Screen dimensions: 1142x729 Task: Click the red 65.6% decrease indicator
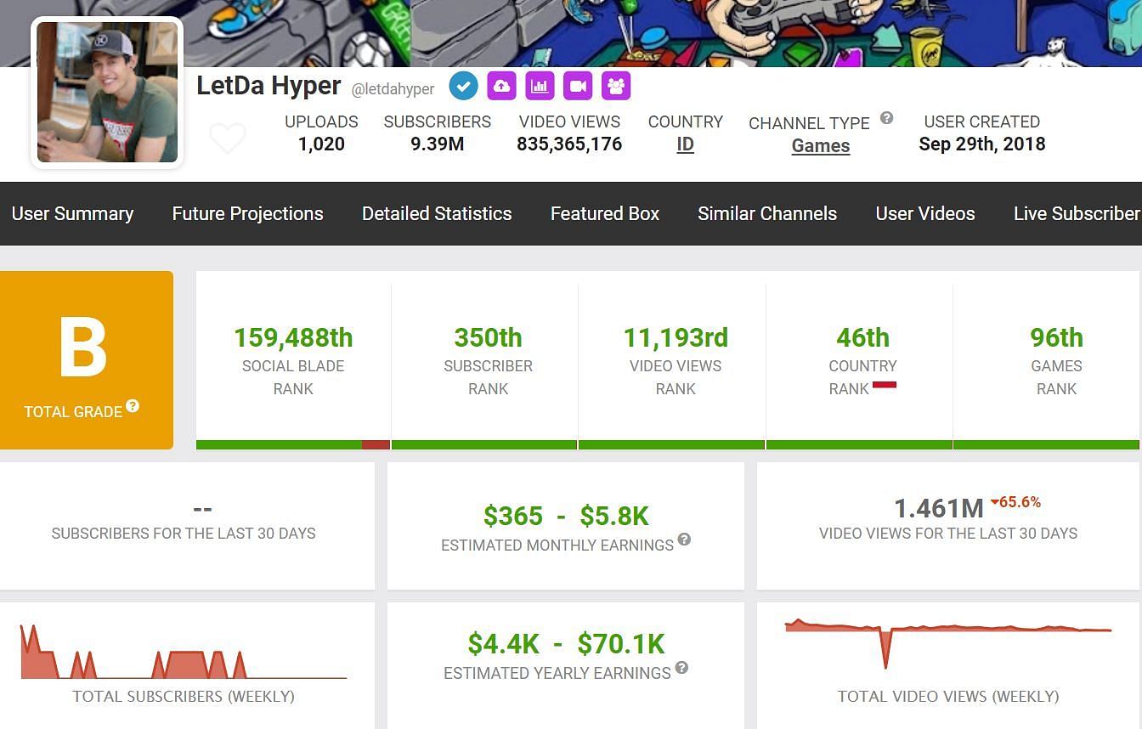[1015, 502]
